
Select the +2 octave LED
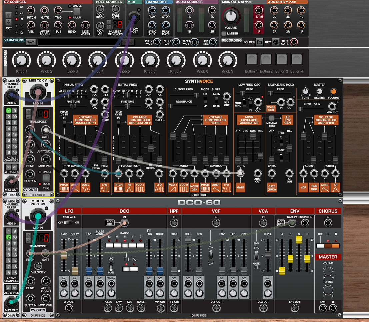[x=16, y=7]
